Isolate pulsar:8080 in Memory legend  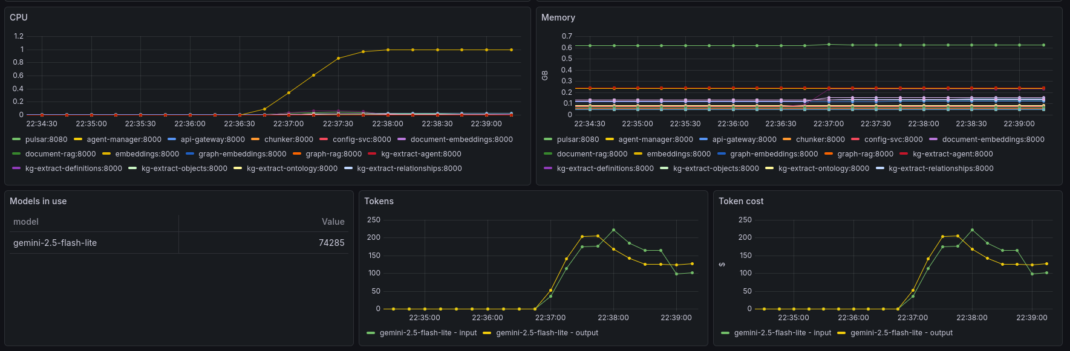[578, 140]
